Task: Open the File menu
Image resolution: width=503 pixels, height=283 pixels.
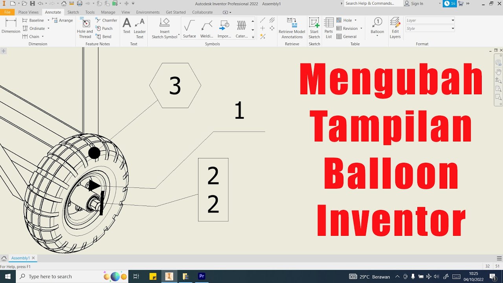Action: [x=7, y=12]
